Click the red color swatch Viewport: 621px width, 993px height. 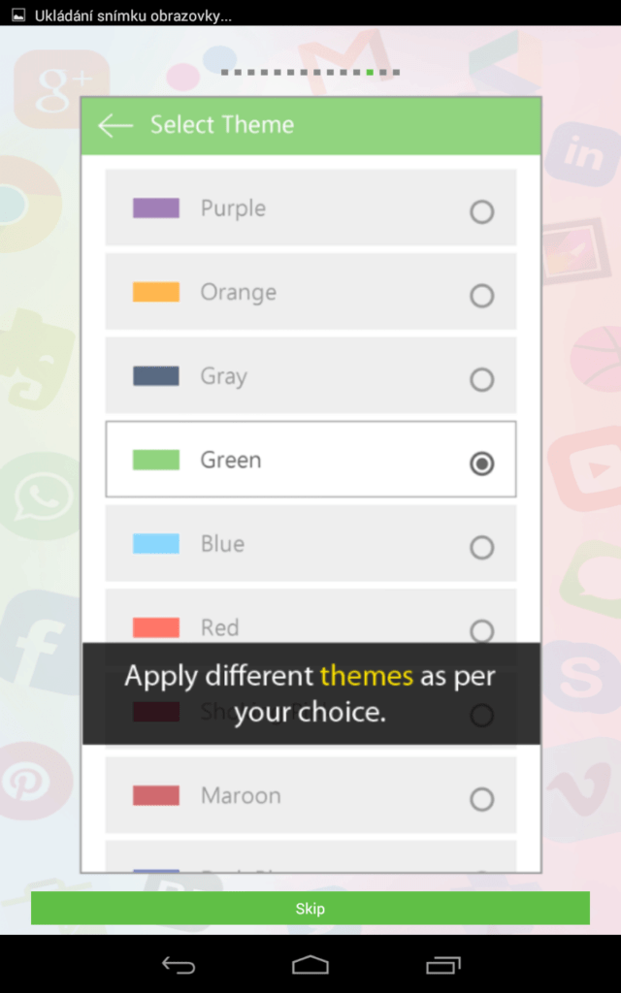(156, 627)
